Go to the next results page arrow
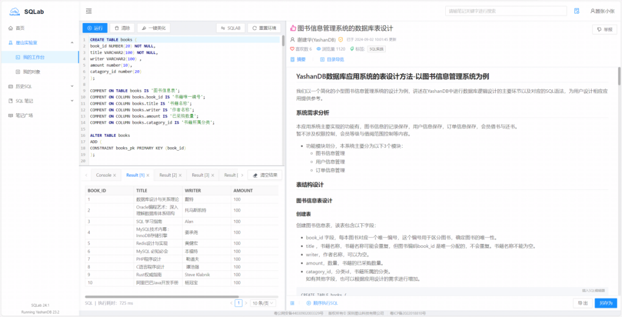This screenshot has height=317, width=622. 245,303
